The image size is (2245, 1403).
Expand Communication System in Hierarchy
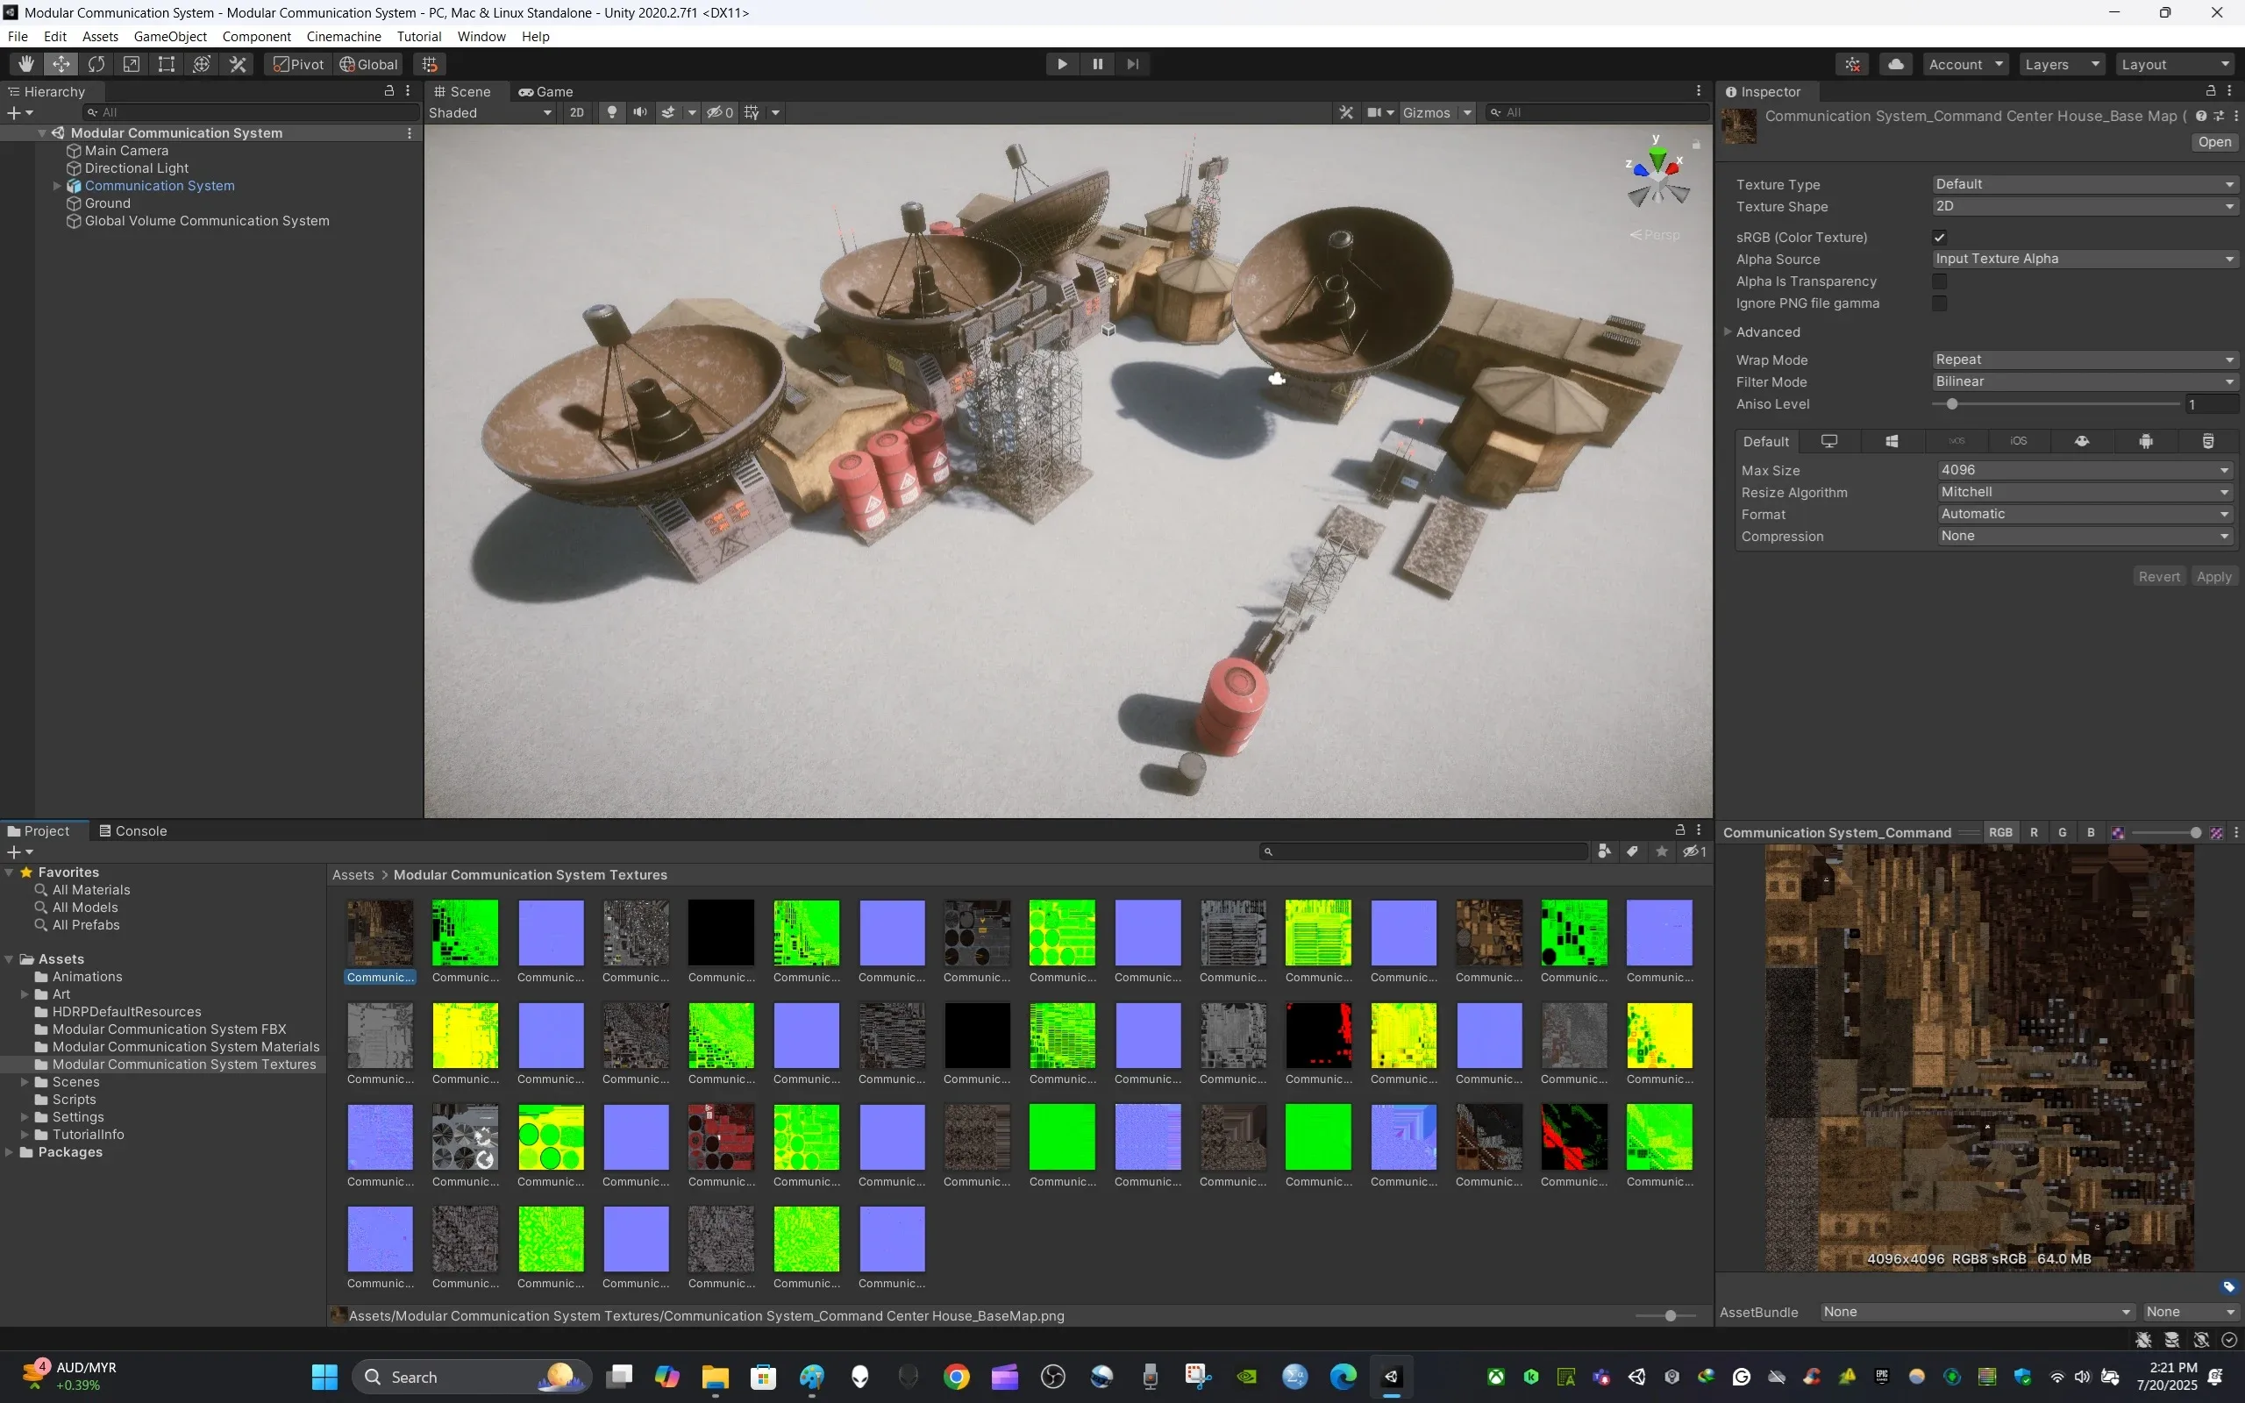point(57,186)
